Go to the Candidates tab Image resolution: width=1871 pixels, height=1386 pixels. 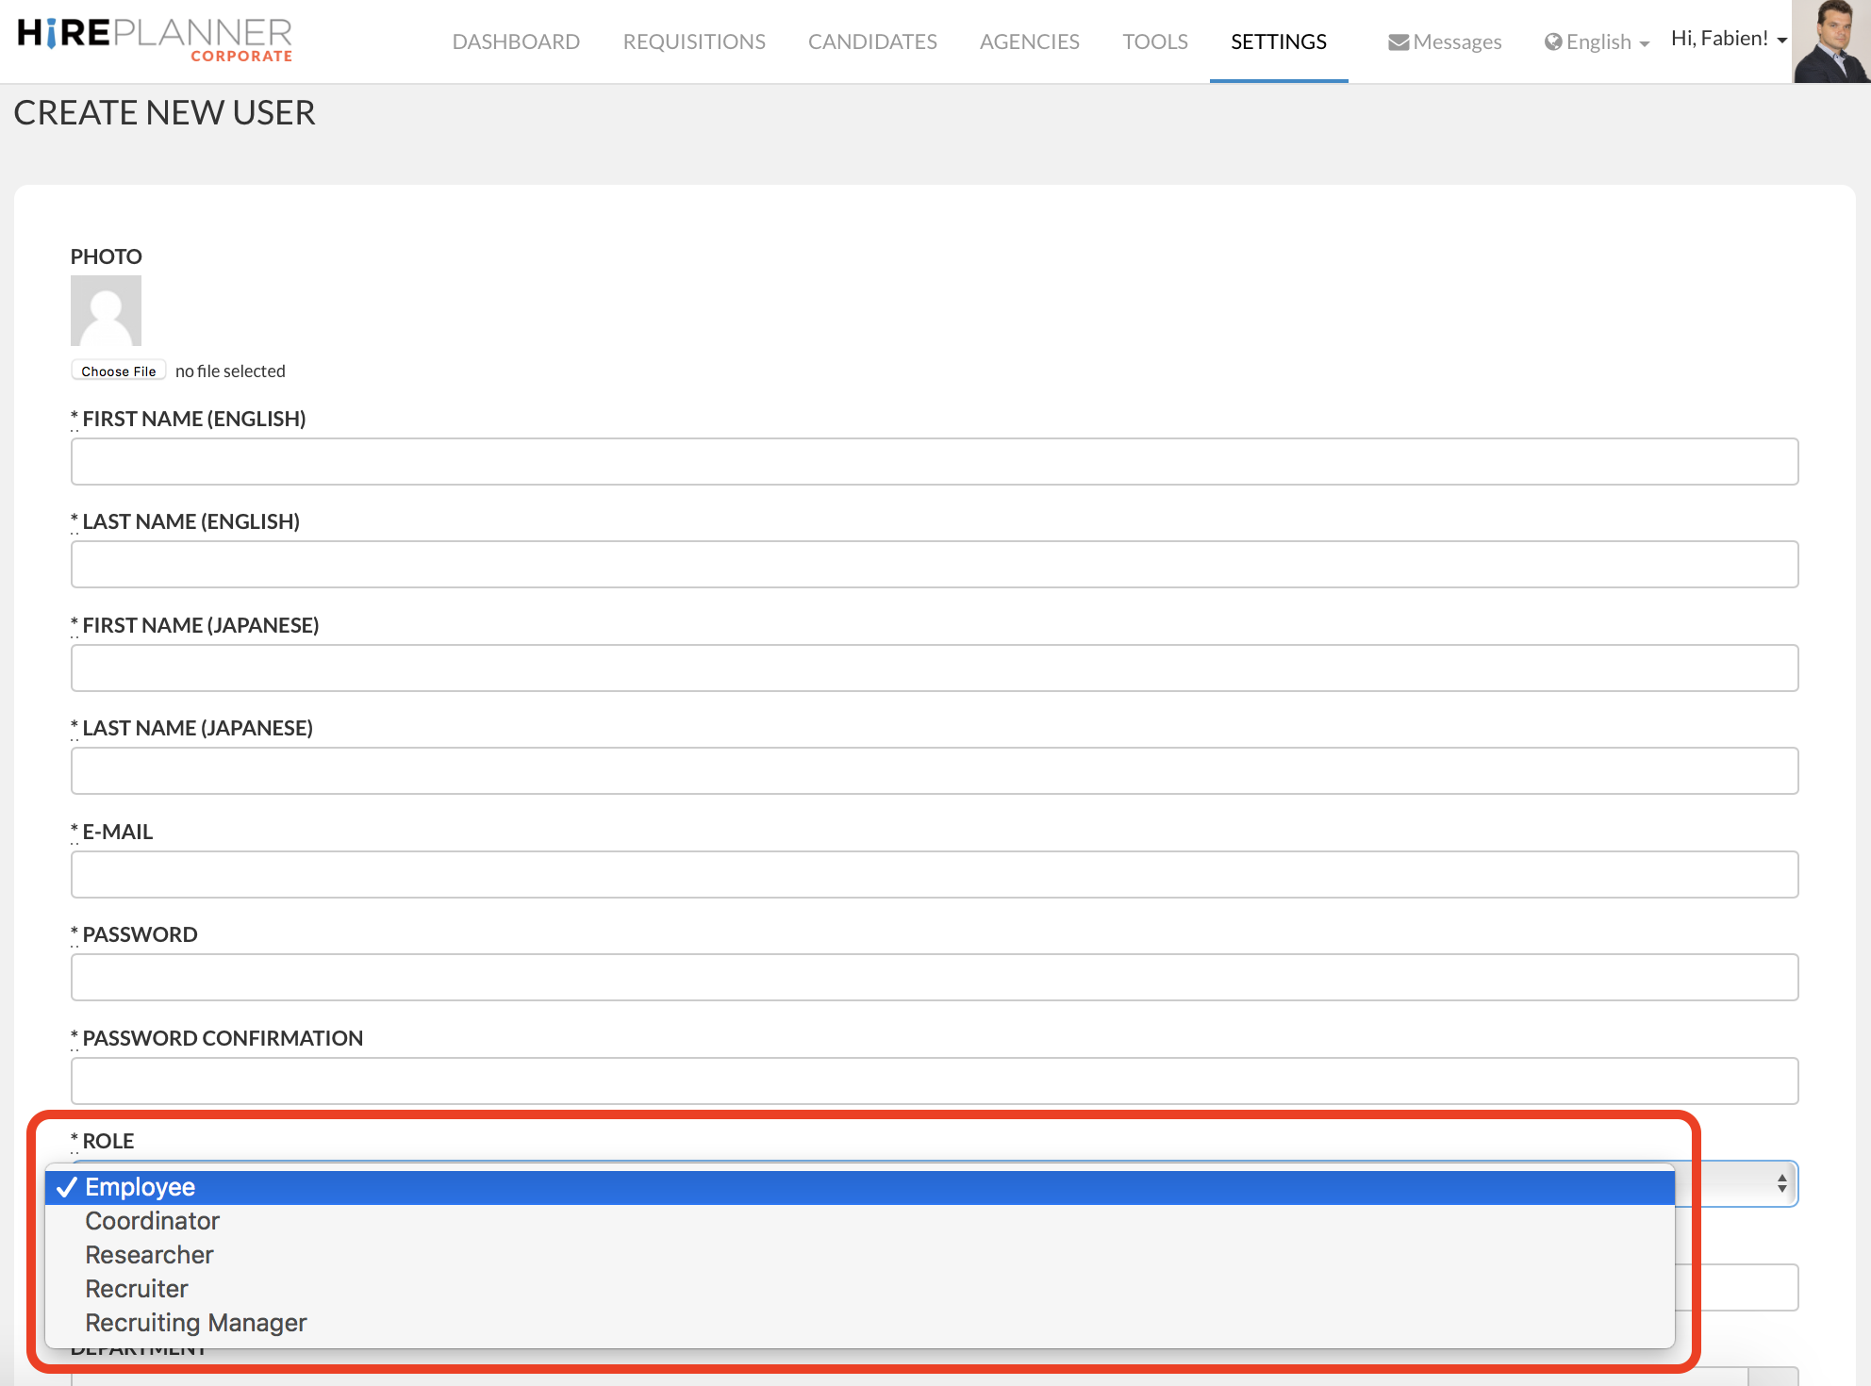pyautogui.click(x=872, y=41)
